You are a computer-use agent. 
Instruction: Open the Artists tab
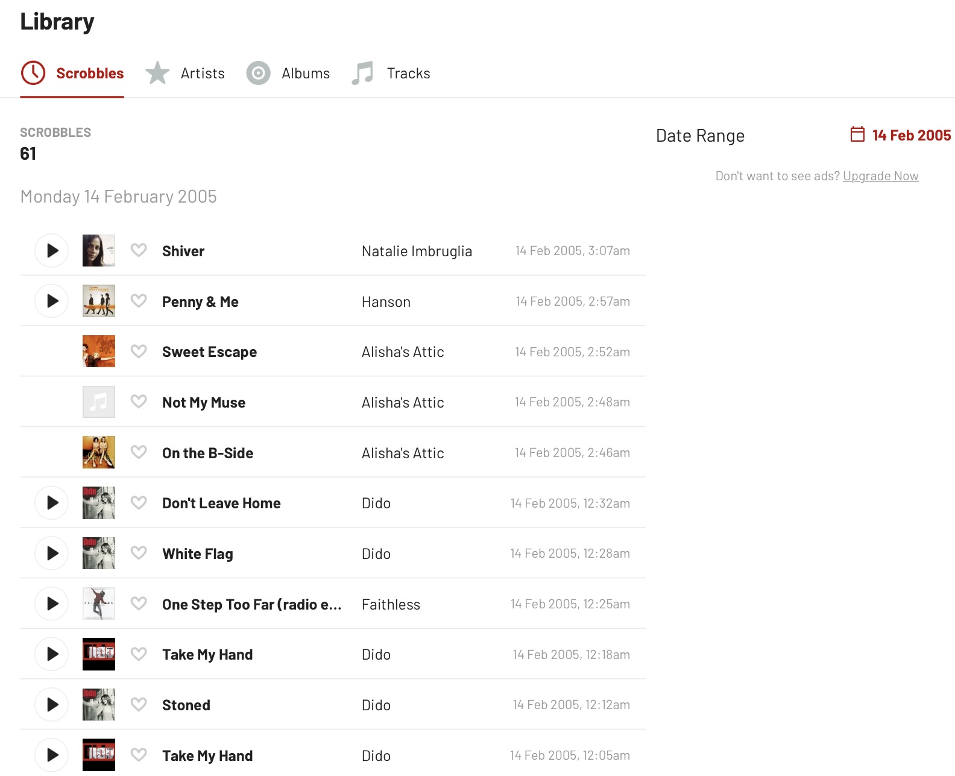(185, 74)
